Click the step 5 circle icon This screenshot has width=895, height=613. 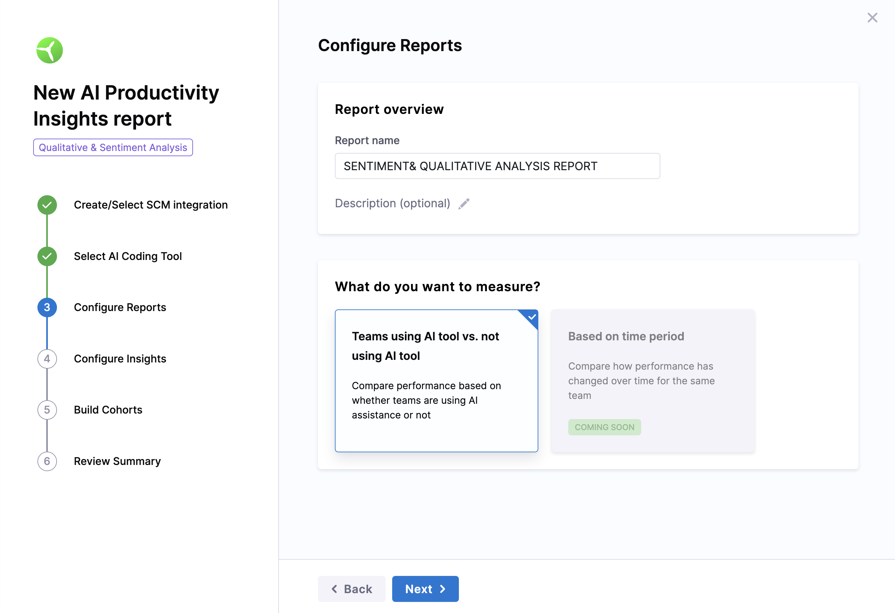(x=47, y=410)
